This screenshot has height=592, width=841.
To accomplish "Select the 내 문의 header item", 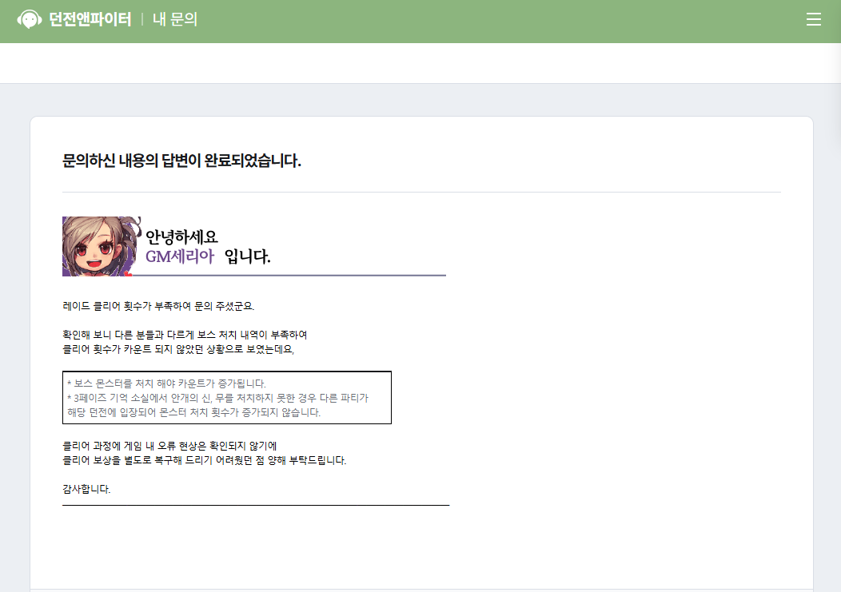I will 175,19.
